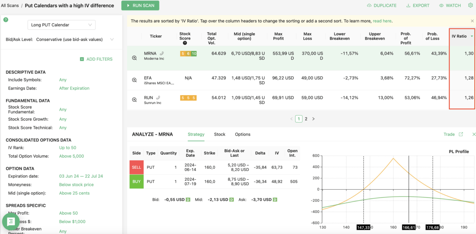Click the Stock Score help icon
The width and height of the screenshot is (476, 234).
pyautogui.click(x=185, y=43)
